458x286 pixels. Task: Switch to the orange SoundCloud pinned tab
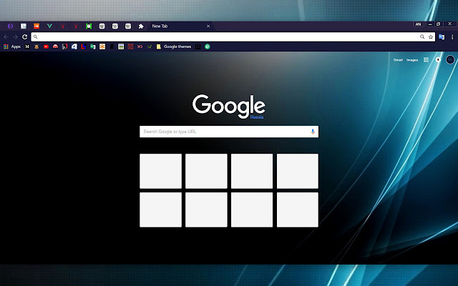click(36, 26)
